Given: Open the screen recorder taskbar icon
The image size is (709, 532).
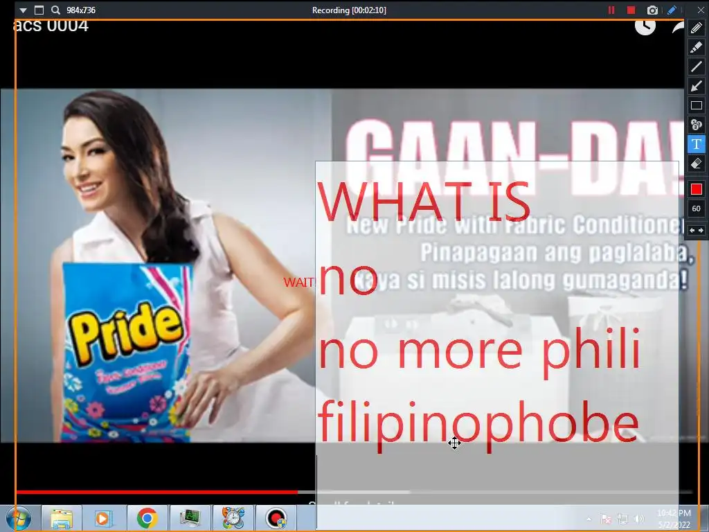Looking at the screenshot, I should click(276, 518).
